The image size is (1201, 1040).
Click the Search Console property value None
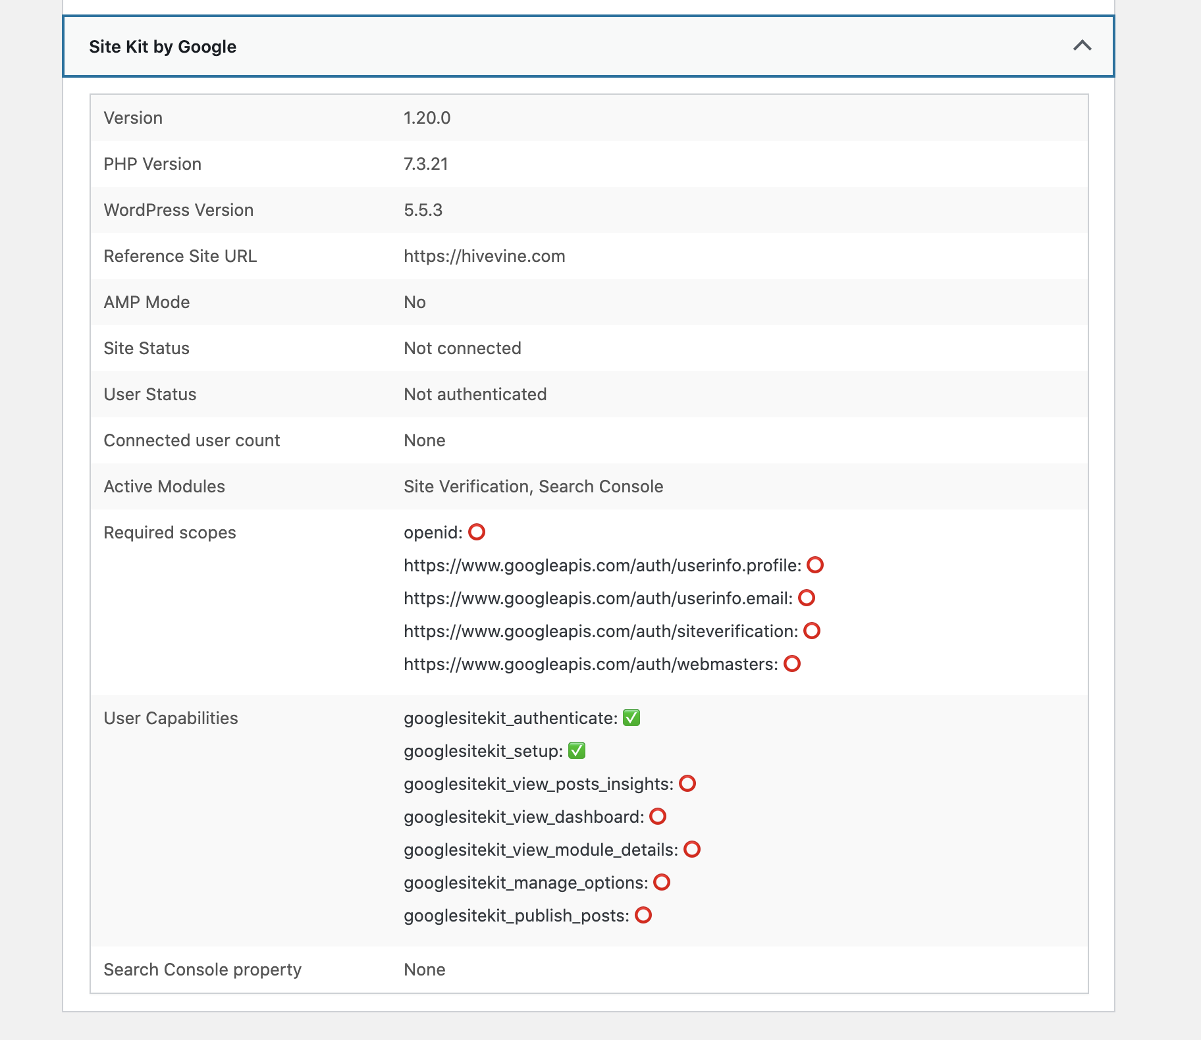click(425, 970)
